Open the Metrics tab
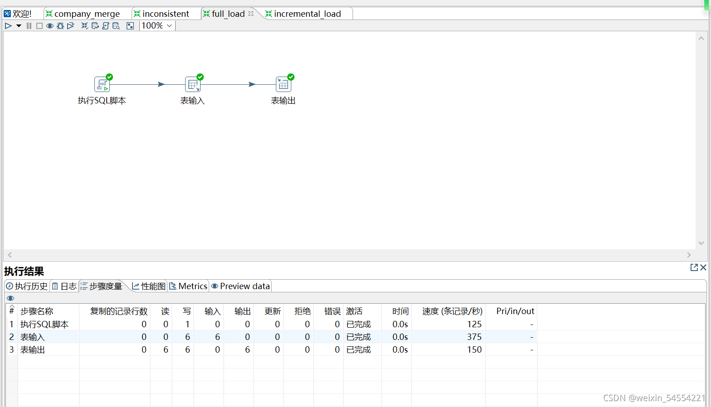 (188, 286)
